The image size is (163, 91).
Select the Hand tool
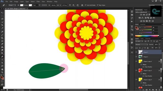(x=2, y=69)
